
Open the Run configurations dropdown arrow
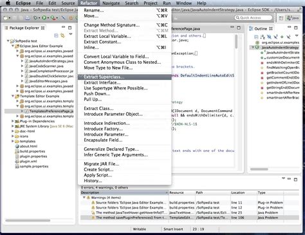coord(48,18)
